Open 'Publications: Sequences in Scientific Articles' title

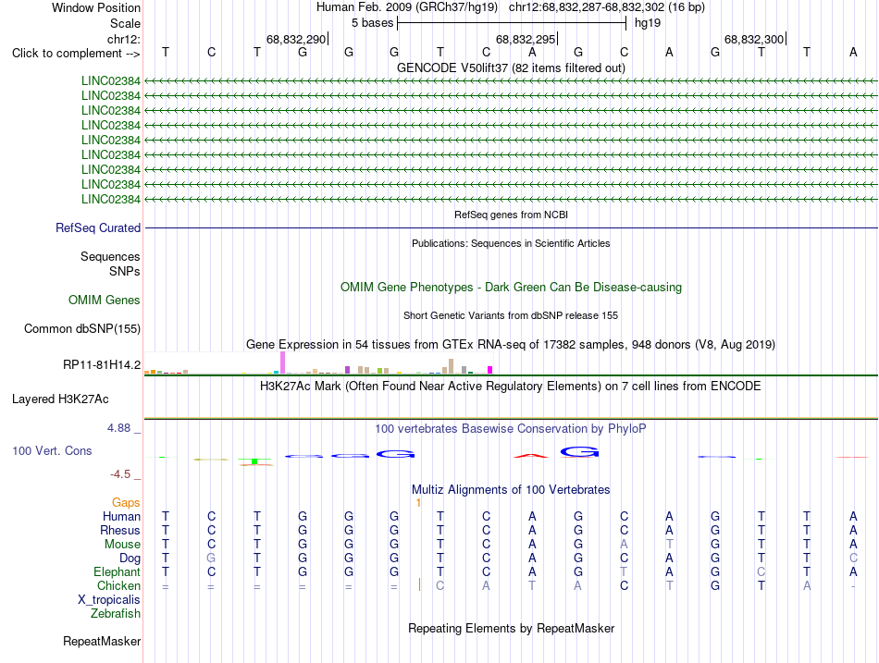511,243
